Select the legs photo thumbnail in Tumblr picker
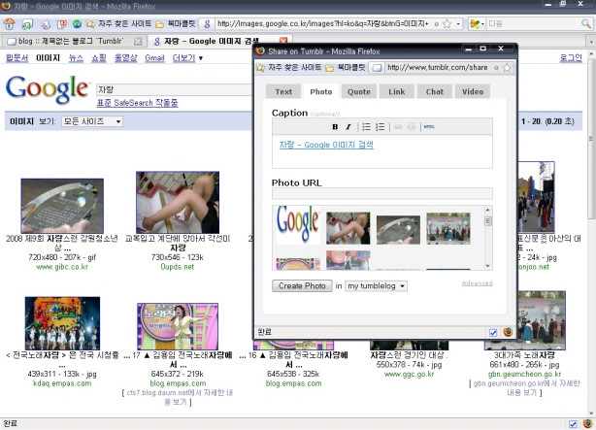Viewport: 596px width, 430px height. (348, 228)
